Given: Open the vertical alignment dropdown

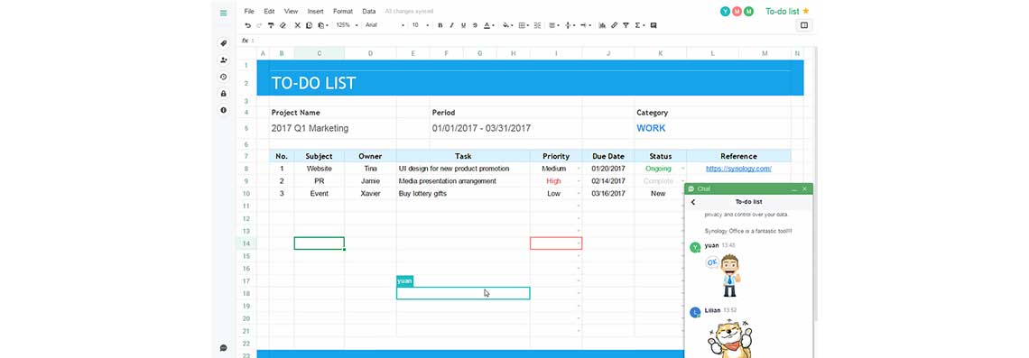Looking at the screenshot, I should 570,25.
